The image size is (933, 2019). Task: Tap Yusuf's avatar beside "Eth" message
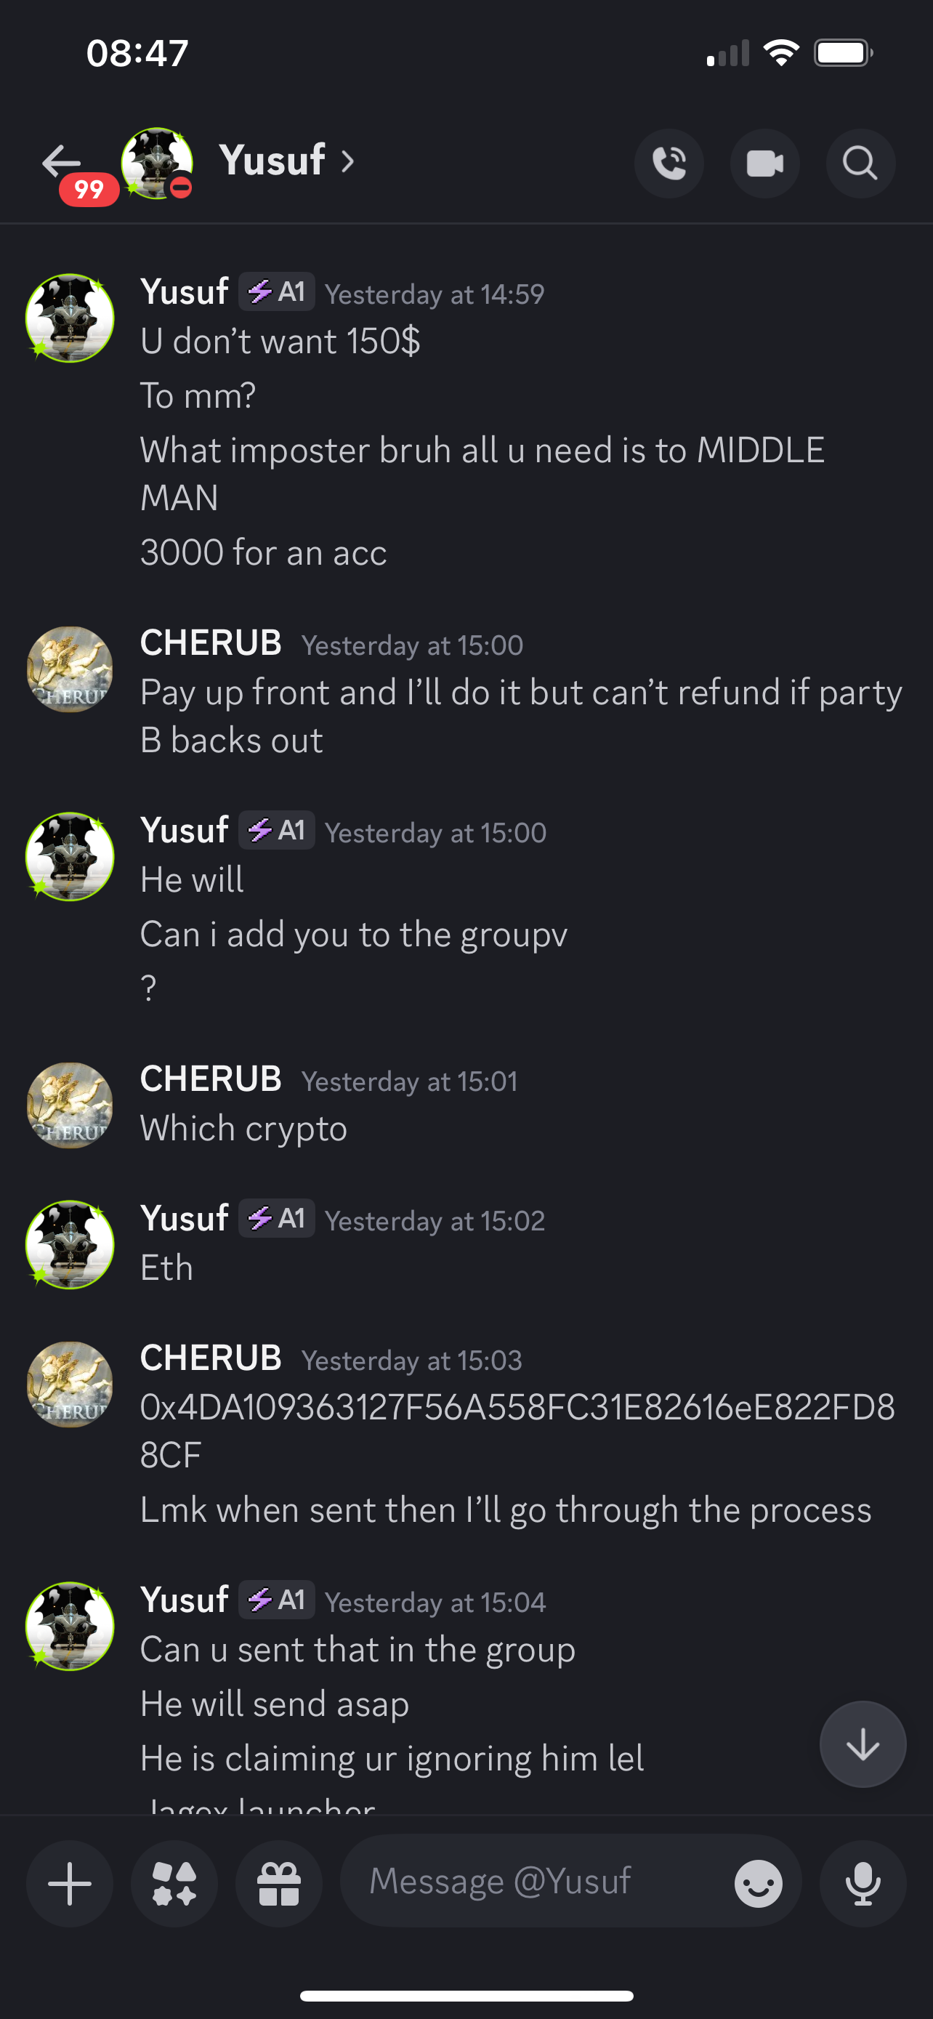tap(70, 1245)
